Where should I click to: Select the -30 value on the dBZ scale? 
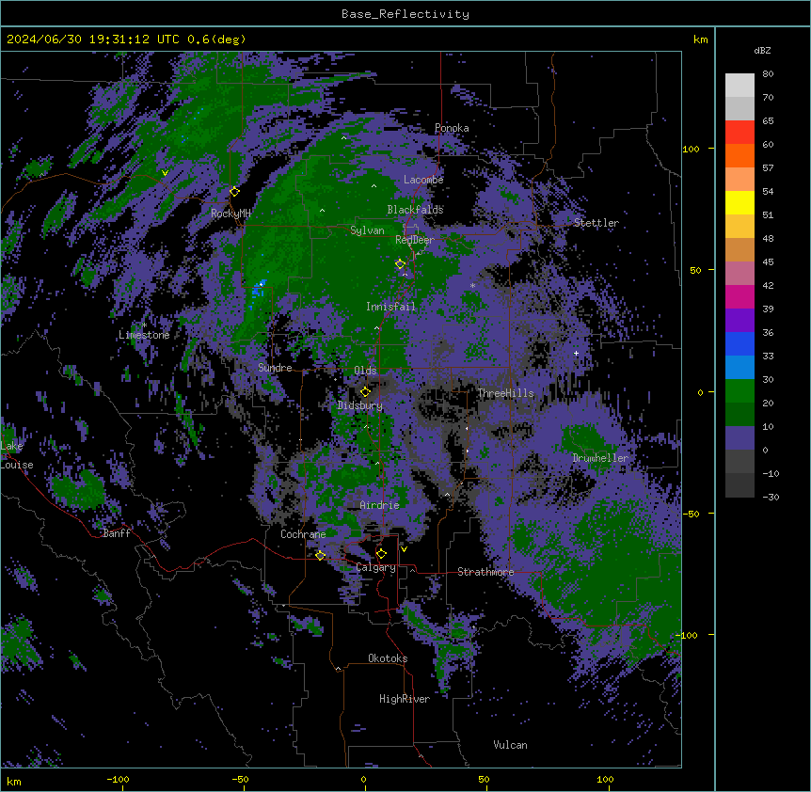coord(771,497)
